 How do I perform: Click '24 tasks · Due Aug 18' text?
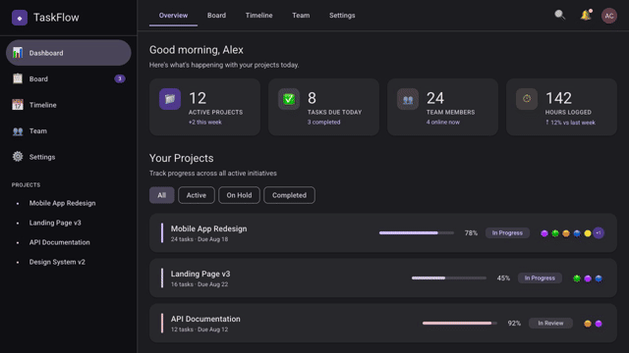tap(200, 239)
